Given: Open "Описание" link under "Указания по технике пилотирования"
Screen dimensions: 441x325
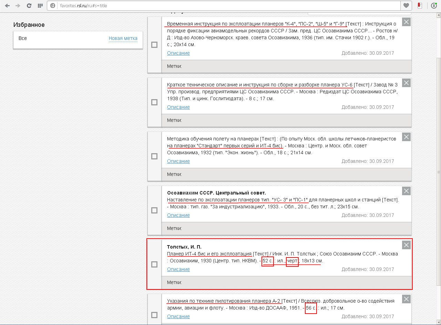Looking at the screenshot, I should click(x=178, y=316).
